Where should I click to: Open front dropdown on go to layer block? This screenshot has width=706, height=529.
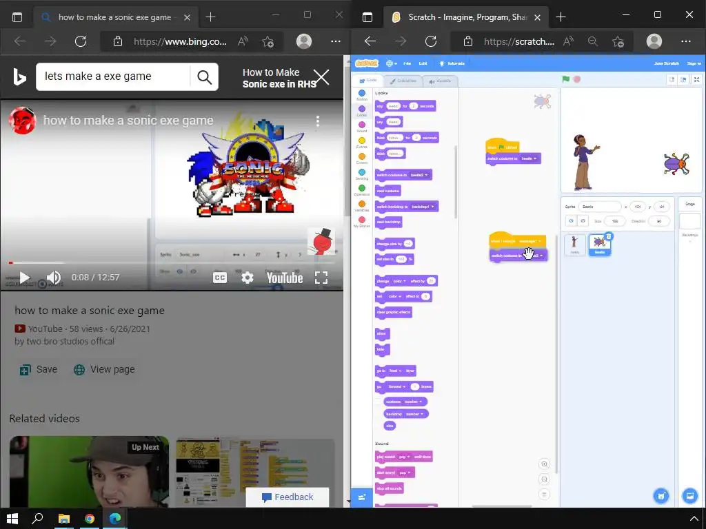tap(395, 371)
